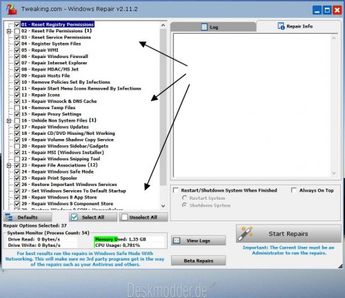
Task: Click the View Logs button icon
Action: tap(177, 241)
